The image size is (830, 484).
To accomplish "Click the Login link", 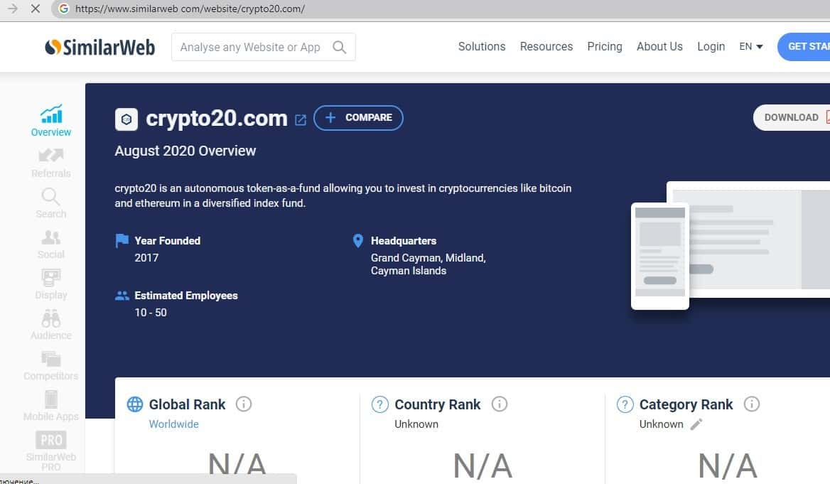I will coord(711,47).
